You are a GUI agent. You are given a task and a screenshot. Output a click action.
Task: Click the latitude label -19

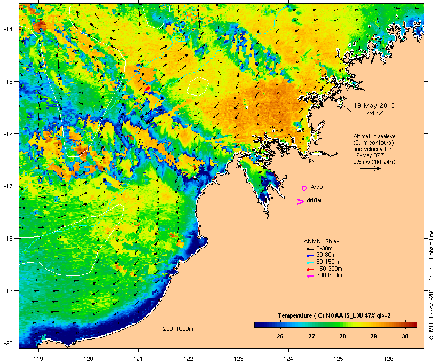[8, 291]
